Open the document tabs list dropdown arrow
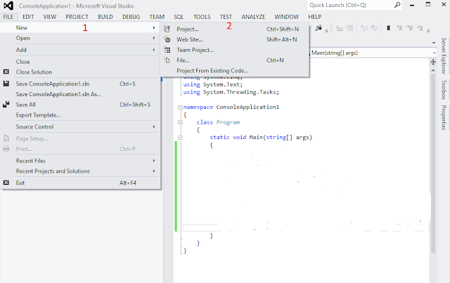The width and height of the screenshot is (450, 283). [x=434, y=43]
